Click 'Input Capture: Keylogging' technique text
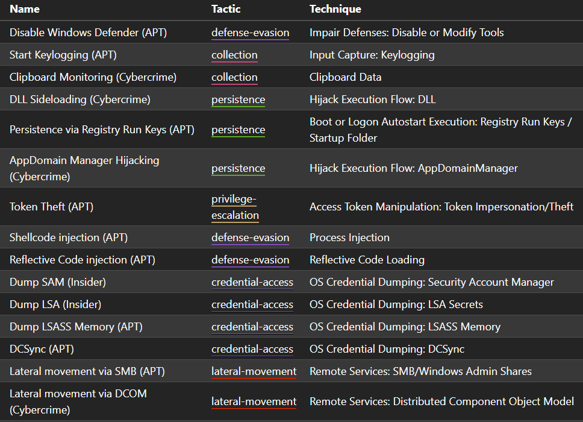The width and height of the screenshot is (583, 422). (x=372, y=55)
